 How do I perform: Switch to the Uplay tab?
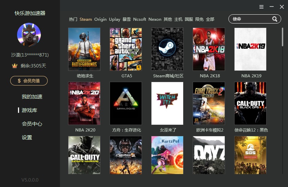tap(114, 19)
